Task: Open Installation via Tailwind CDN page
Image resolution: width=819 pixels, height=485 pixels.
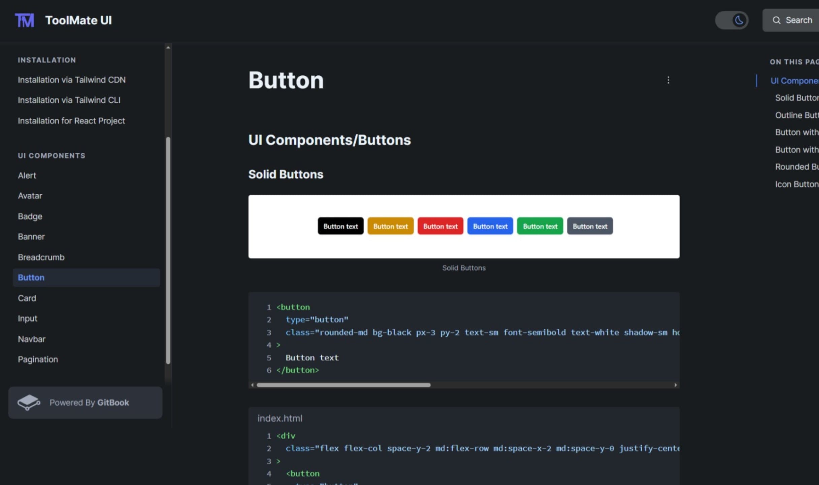Action: click(x=72, y=80)
